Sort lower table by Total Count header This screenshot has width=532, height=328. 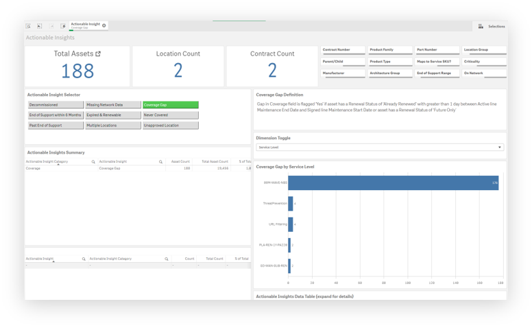click(x=215, y=259)
